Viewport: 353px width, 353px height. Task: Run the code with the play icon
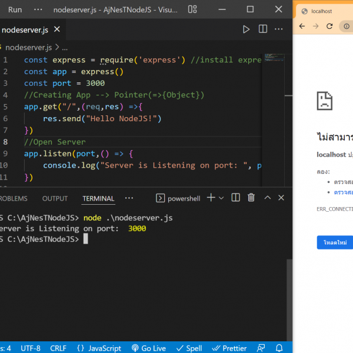tap(247, 29)
